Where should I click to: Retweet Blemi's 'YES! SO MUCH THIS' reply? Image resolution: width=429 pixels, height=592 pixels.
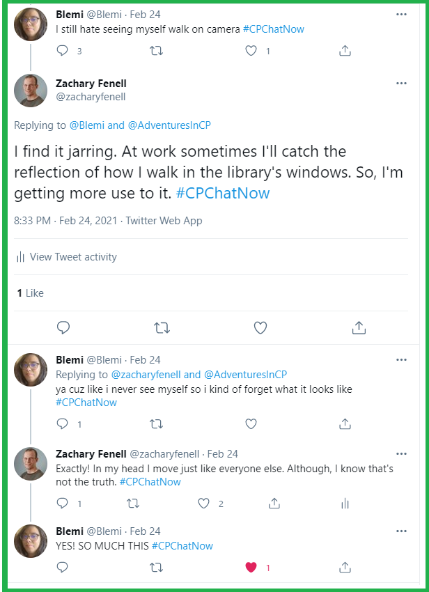point(157,568)
